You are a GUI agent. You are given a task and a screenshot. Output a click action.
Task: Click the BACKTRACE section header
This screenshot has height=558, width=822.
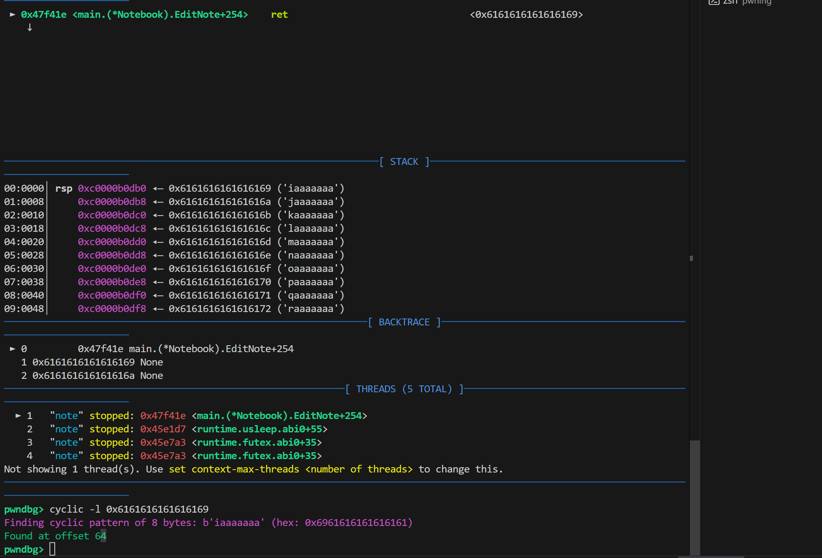coord(404,322)
